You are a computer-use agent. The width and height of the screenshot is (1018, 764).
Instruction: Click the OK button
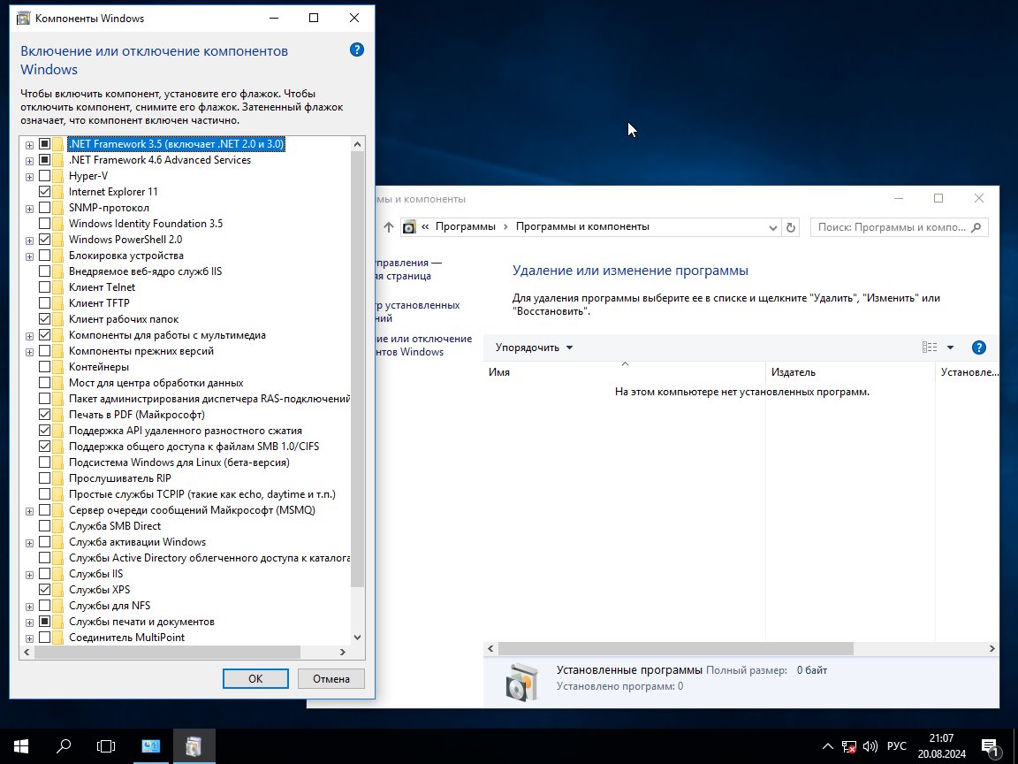click(255, 678)
